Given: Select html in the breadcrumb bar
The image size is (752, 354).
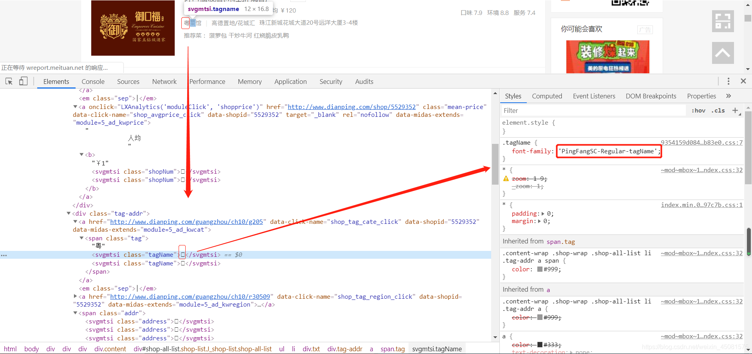Looking at the screenshot, I should point(10,349).
